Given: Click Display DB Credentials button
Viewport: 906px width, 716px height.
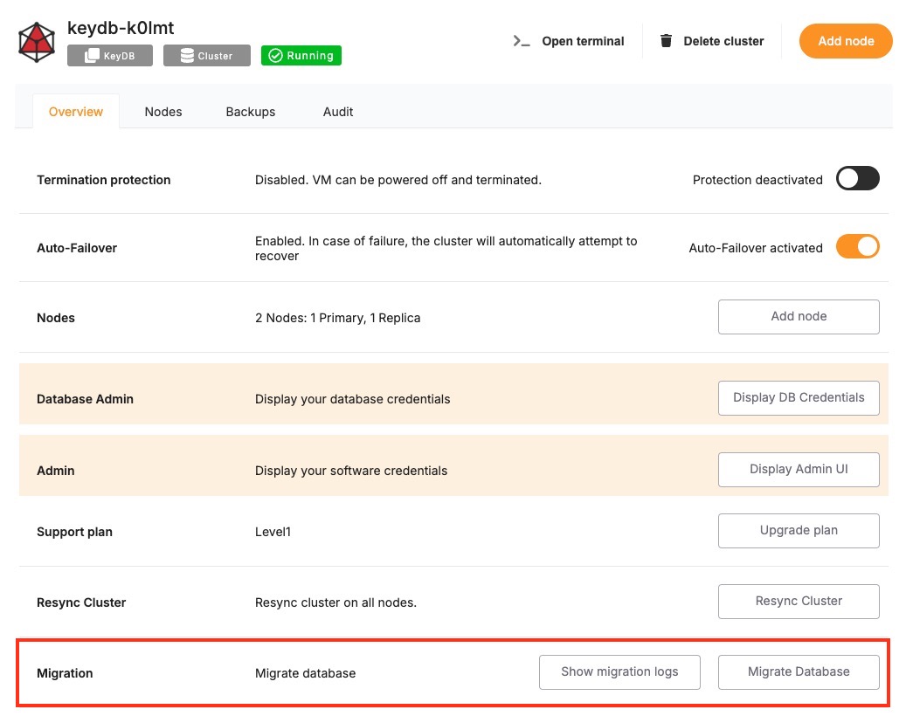Looking at the screenshot, I should (x=799, y=397).
